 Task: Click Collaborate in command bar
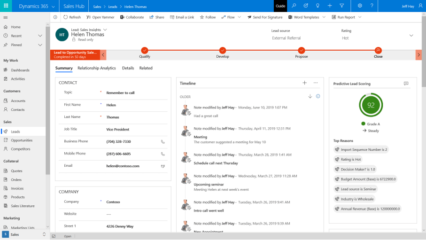(x=132, y=17)
